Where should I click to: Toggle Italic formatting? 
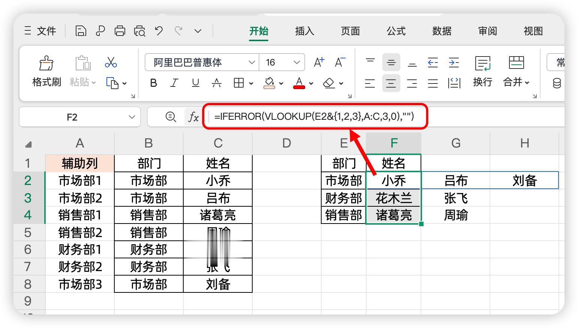click(x=174, y=83)
